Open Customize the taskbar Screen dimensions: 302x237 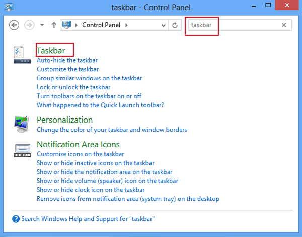tap(68, 69)
